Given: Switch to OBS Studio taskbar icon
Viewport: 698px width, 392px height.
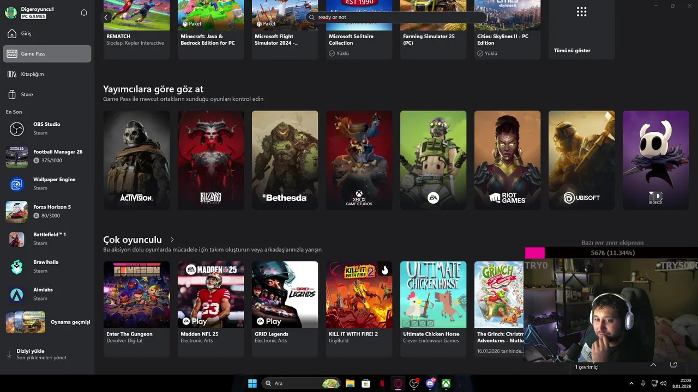Looking at the screenshot, I should [414, 383].
